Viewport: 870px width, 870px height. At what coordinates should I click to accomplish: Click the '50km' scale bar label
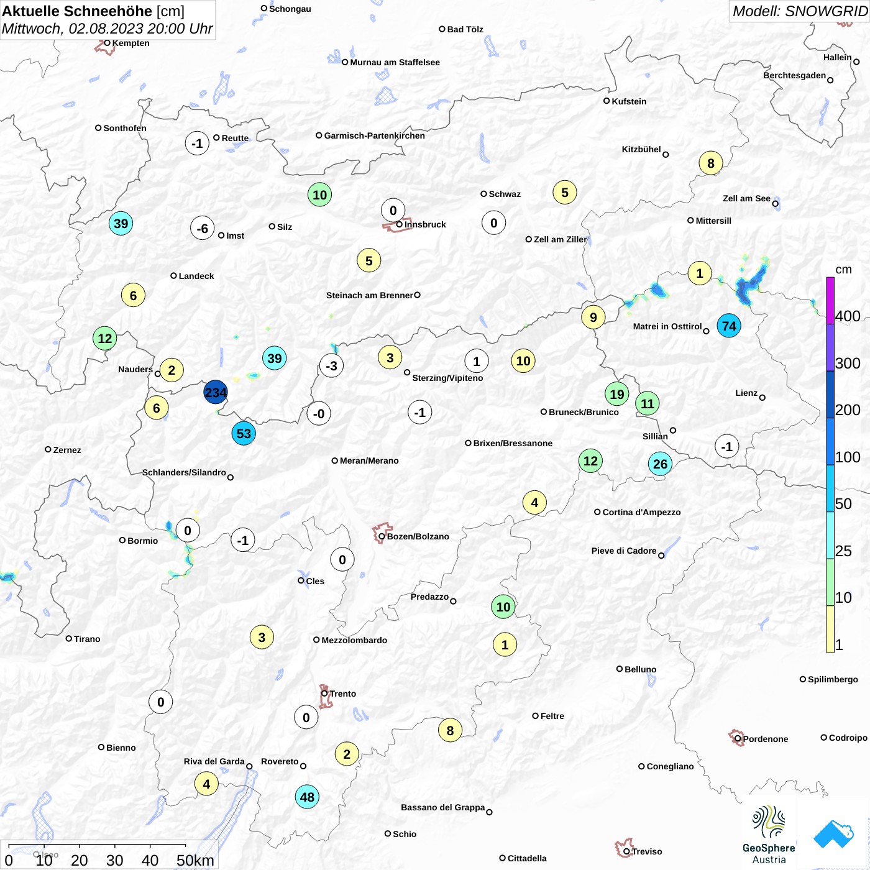pos(195,860)
